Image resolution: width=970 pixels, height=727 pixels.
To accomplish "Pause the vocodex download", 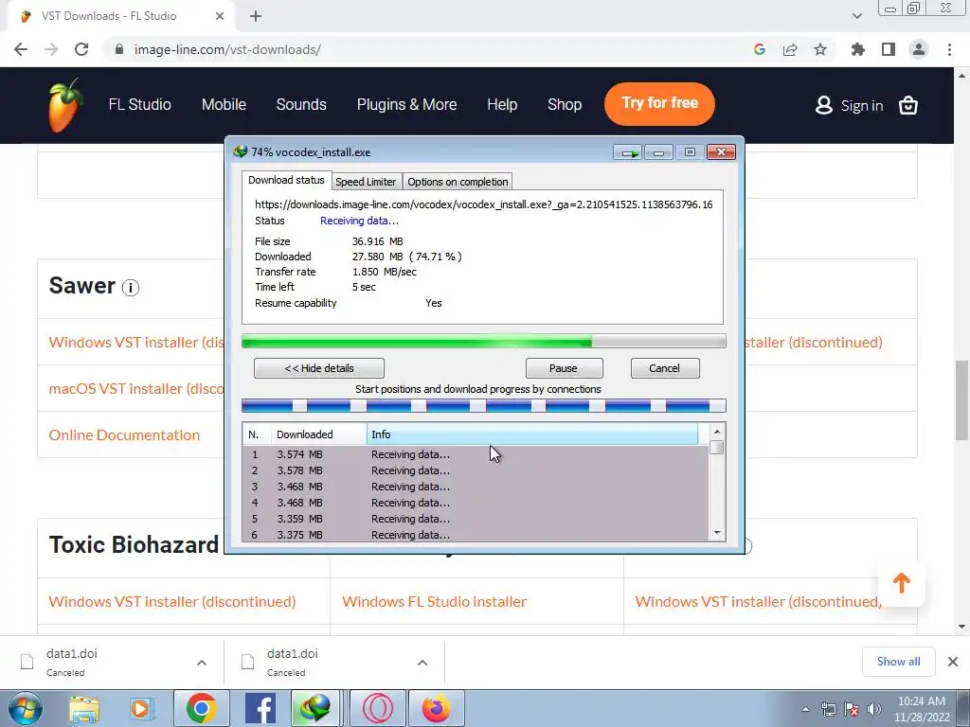I will pyautogui.click(x=564, y=368).
